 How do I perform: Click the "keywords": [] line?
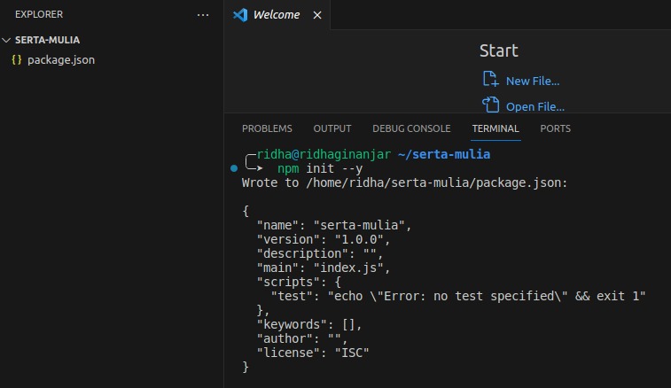click(309, 325)
